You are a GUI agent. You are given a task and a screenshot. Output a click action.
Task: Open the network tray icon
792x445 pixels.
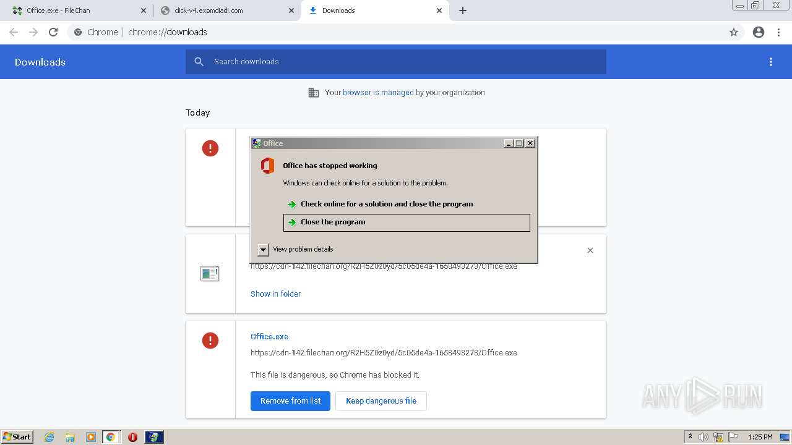point(718,437)
